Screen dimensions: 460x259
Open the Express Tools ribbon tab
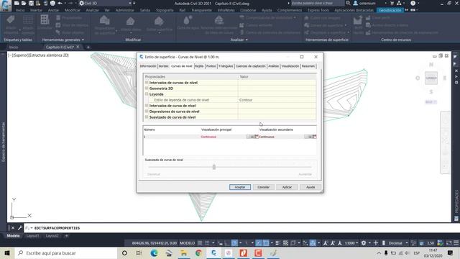point(318,10)
